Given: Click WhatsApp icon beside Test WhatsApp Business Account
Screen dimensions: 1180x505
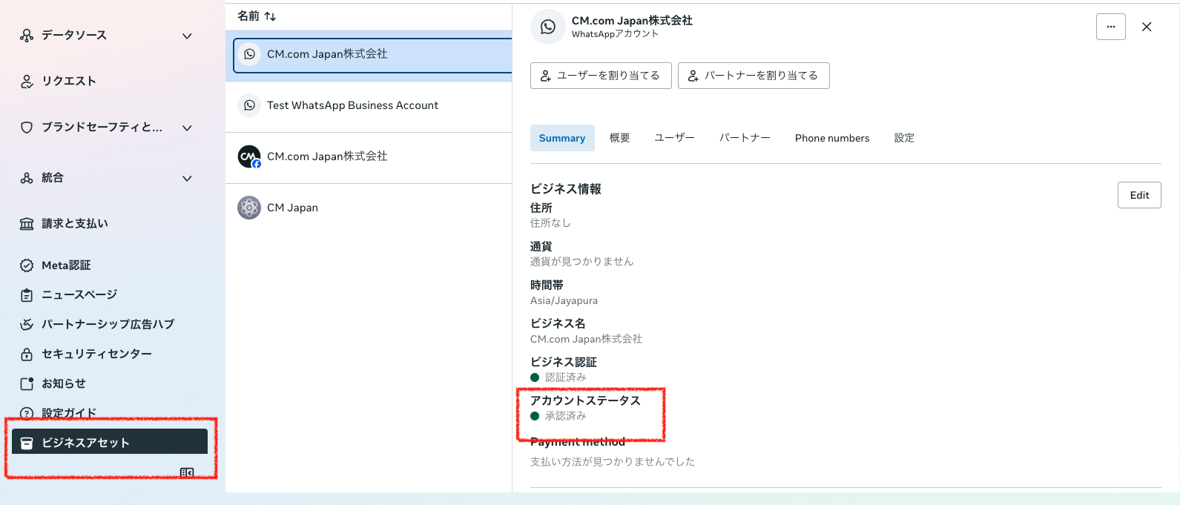Looking at the screenshot, I should point(250,105).
